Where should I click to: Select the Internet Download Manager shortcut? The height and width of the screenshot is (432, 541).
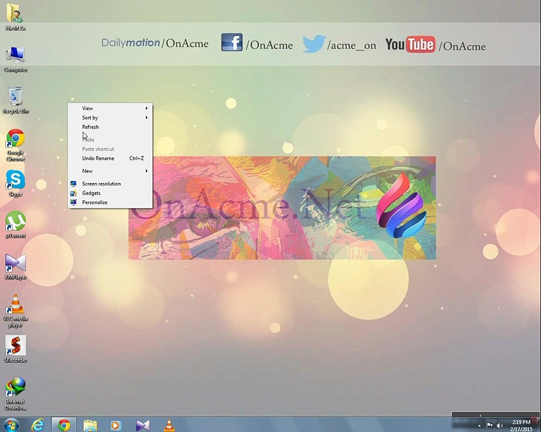click(x=16, y=394)
